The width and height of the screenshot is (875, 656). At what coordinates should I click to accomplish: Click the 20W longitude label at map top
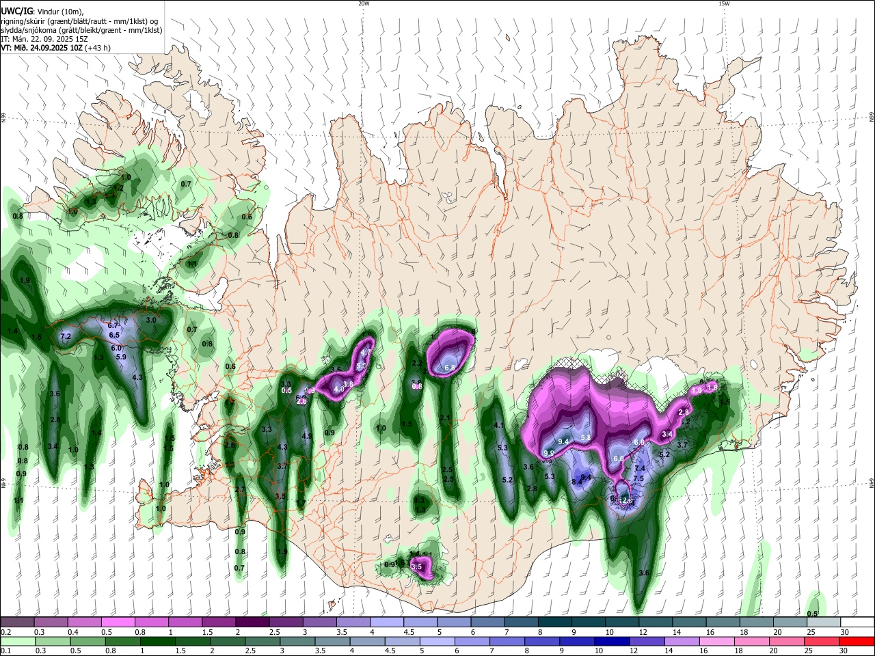364,3
